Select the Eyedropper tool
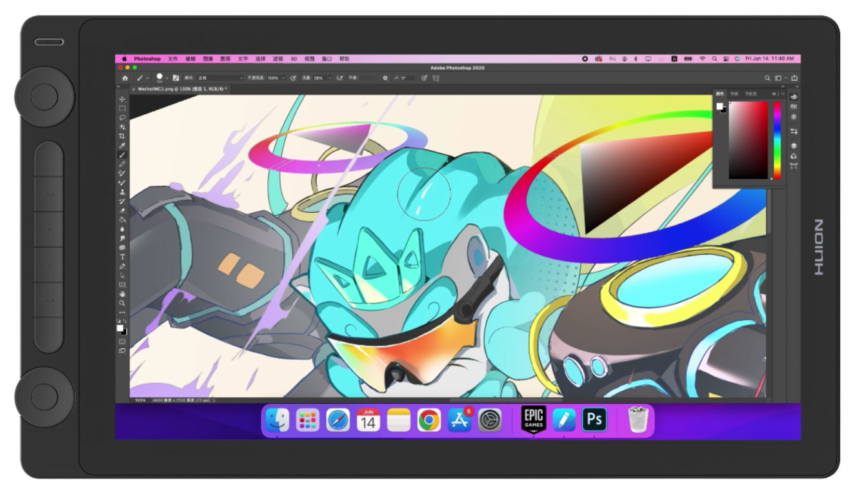 tap(122, 146)
